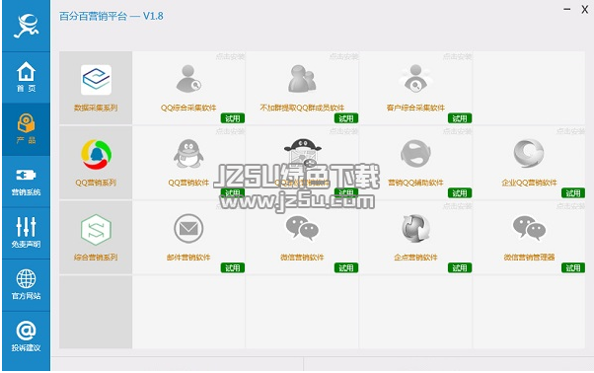Open the 首页 home tab in sidebar
This screenshot has height=373, width=594.
(x=26, y=77)
